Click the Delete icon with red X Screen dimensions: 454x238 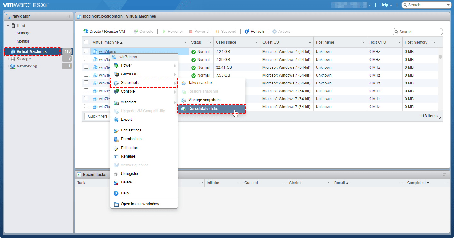point(116,183)
